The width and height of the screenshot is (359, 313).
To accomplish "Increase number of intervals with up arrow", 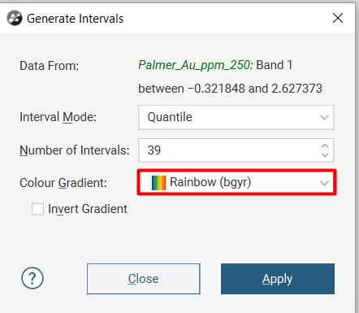I will click(325, 146).
